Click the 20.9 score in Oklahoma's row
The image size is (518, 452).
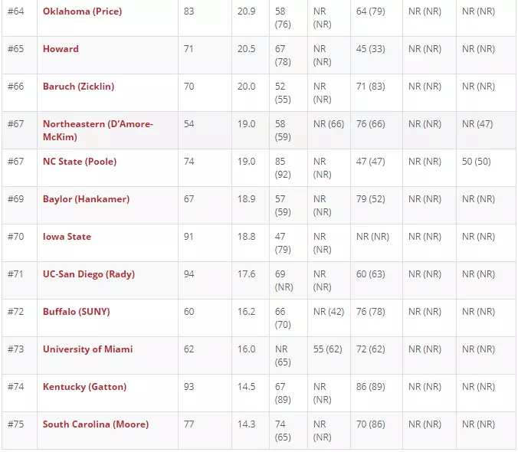[246, 11]
